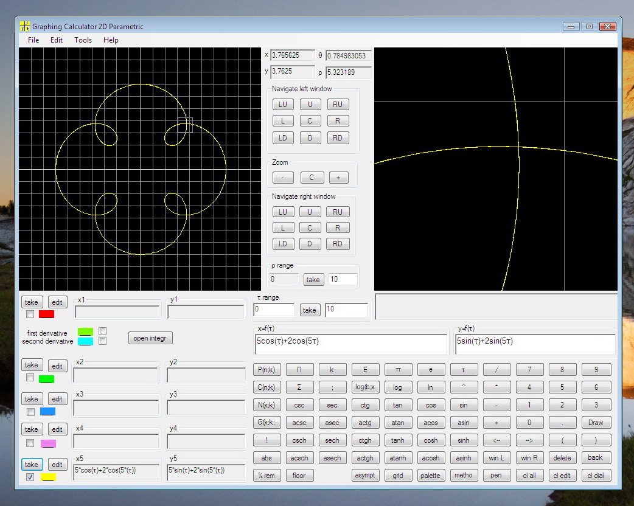Toggle the x2 green curve checkbox
Image resolution: width=634 pixels, height=506 pixels.
(x=30, y=378)
